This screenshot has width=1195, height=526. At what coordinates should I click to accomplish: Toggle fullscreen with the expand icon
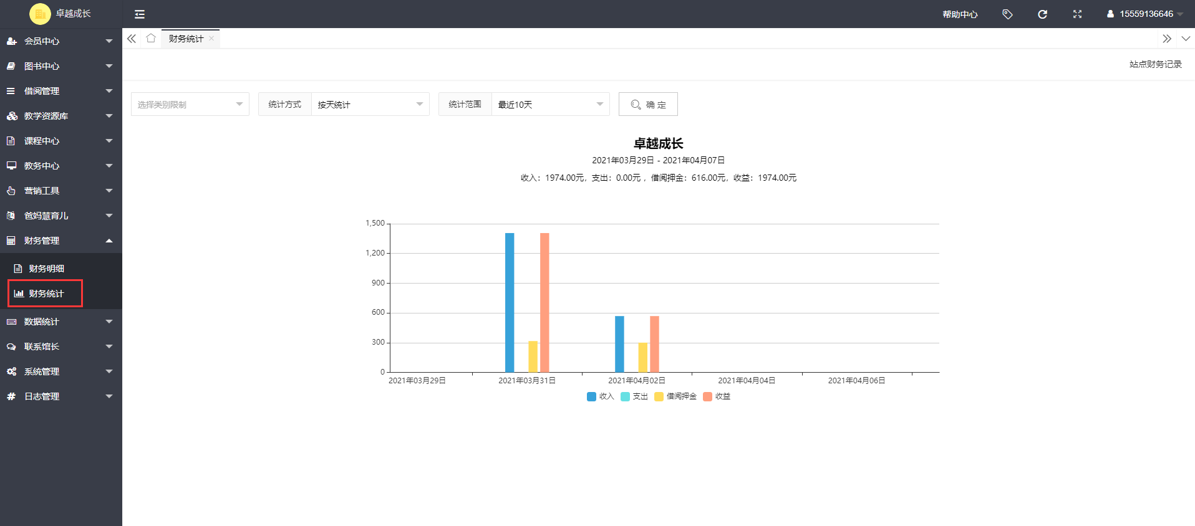click(1077, 14)
